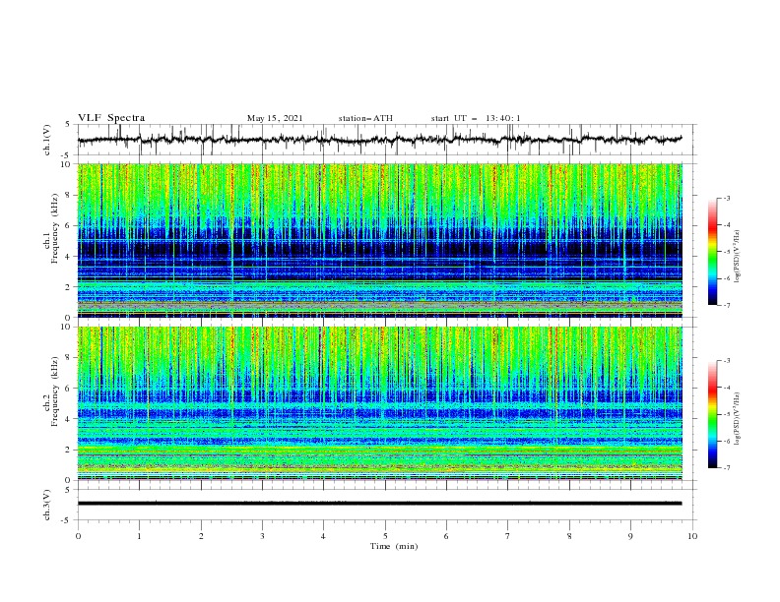This screenshot has height=602, width=780.
Task: Click the "-6" value on ch.1 colorbar
Action: click(x=726, y=278)
